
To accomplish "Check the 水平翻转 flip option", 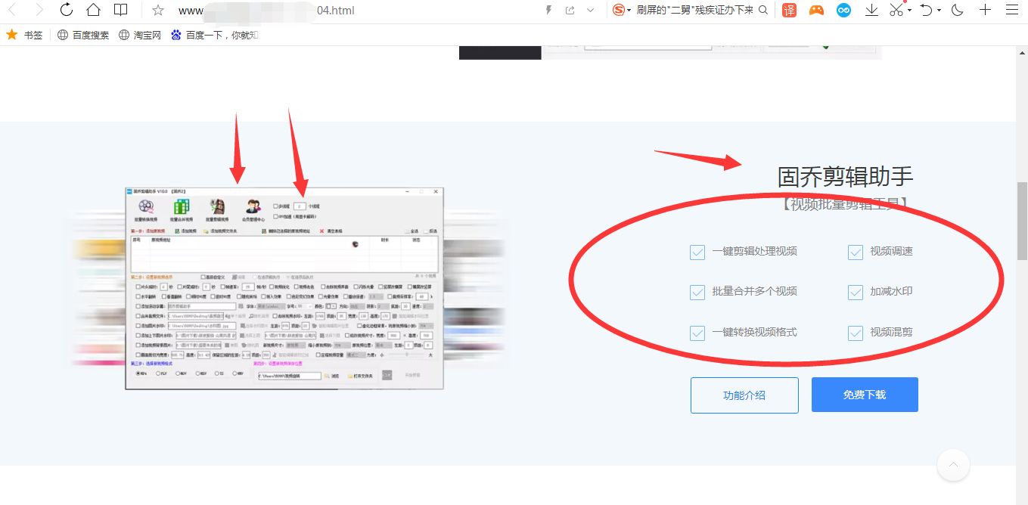I will [138, 296].
